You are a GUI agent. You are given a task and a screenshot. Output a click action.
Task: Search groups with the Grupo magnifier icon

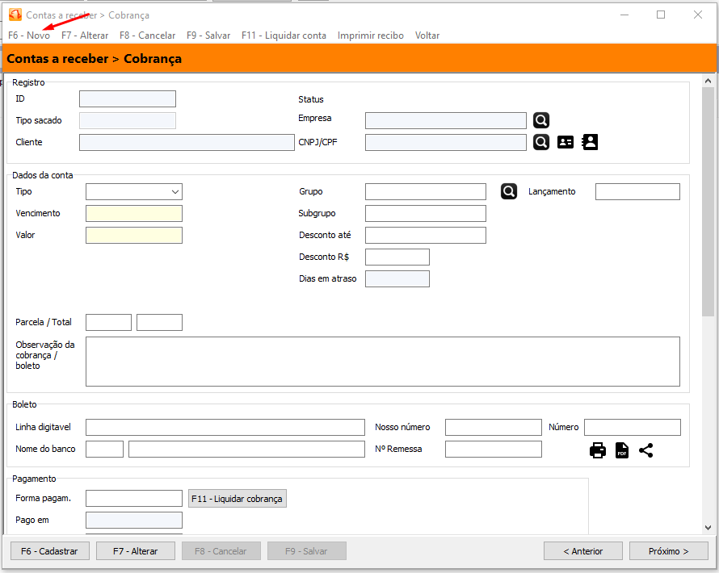pyautogui.click(x=509, y=191)
